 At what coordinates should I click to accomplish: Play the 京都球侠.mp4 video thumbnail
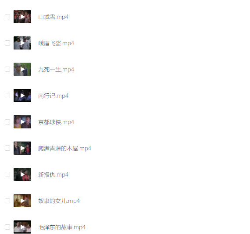point(22,122)
